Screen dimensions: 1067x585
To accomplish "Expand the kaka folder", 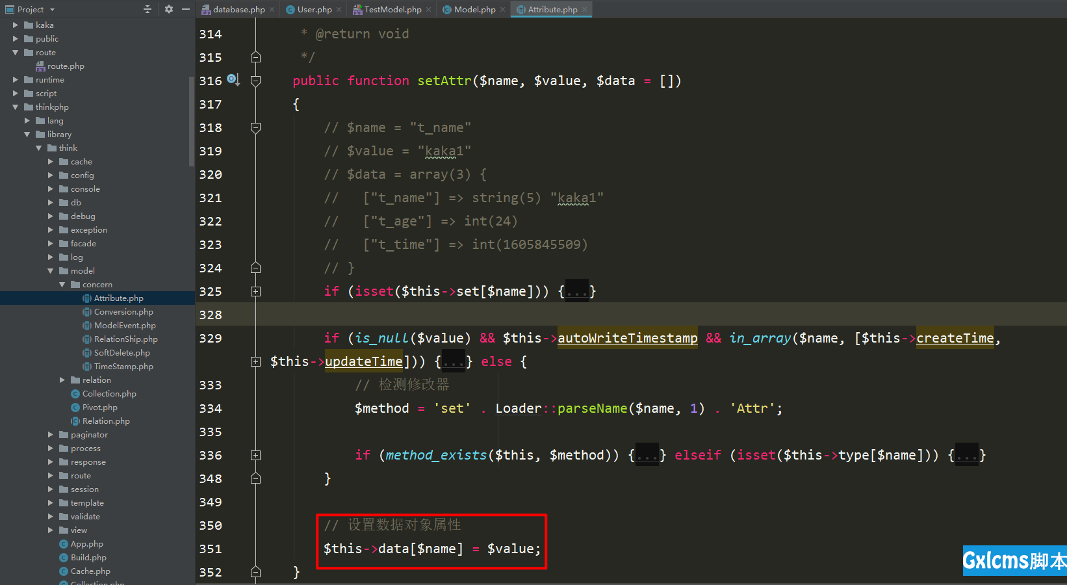I will (16, 25).
